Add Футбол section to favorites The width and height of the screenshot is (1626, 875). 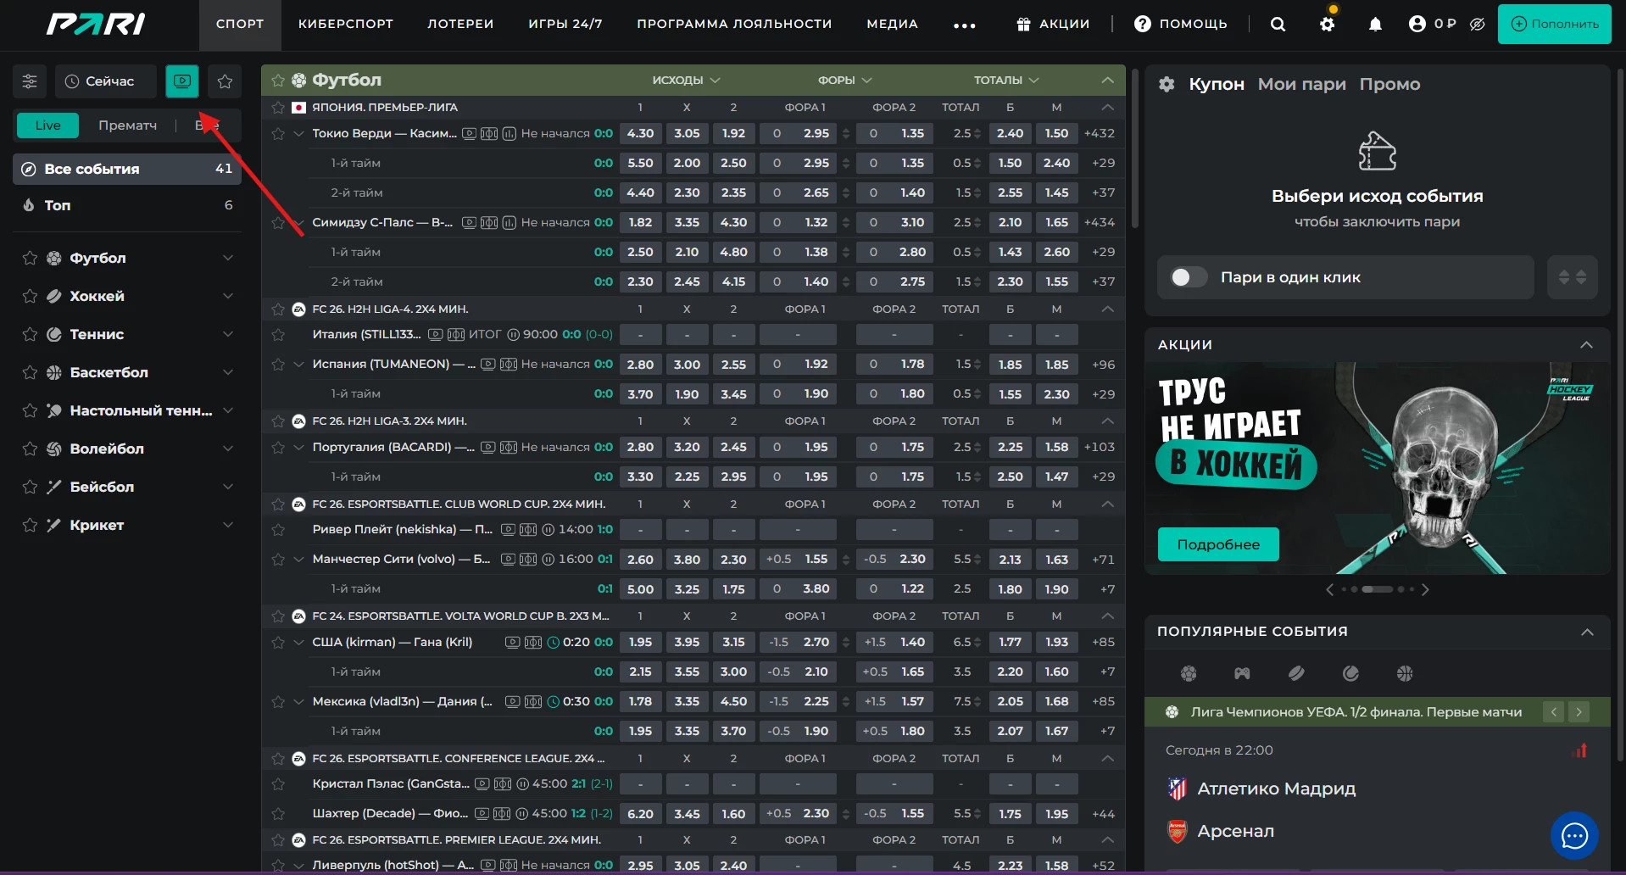pos(278,81)
